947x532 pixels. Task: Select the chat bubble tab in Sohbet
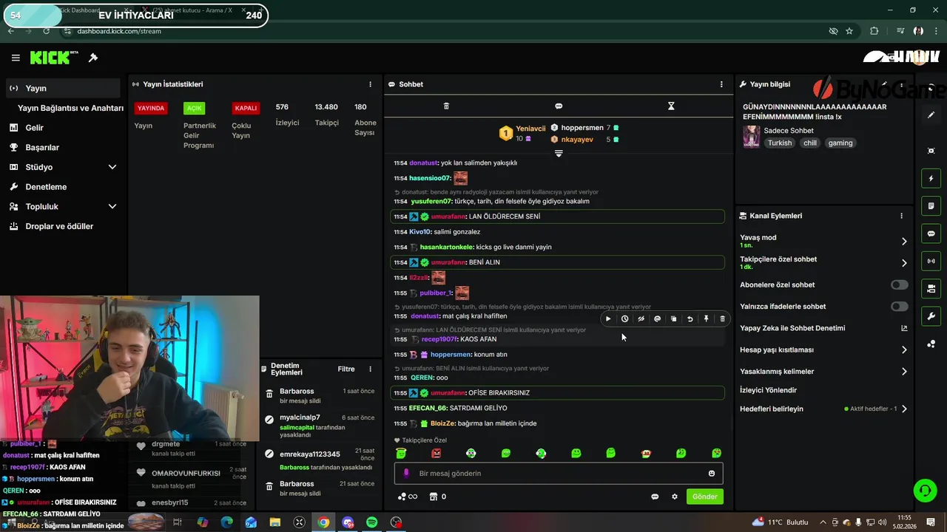click(x=559, y=106)
